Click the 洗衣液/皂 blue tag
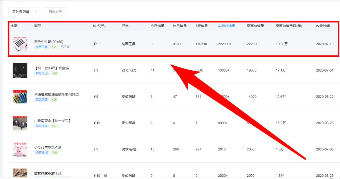340x179 pixels. (x=42, y=152)
